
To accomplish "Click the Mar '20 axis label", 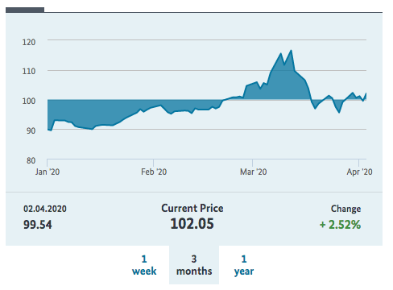I will (x=254, y=172).
